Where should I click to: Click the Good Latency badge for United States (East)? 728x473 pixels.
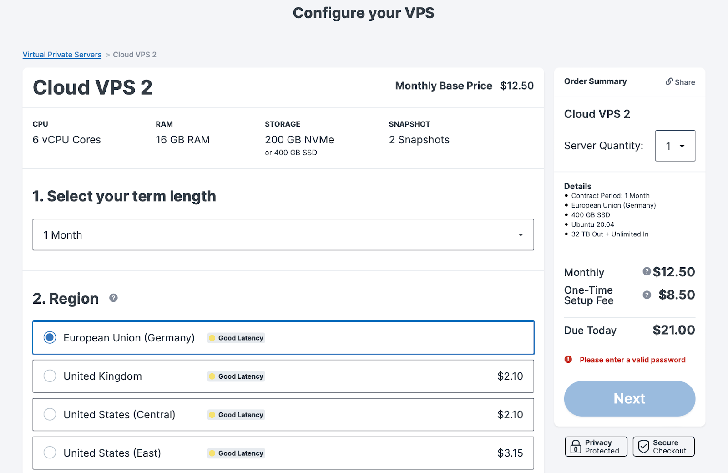pos(236,453)
